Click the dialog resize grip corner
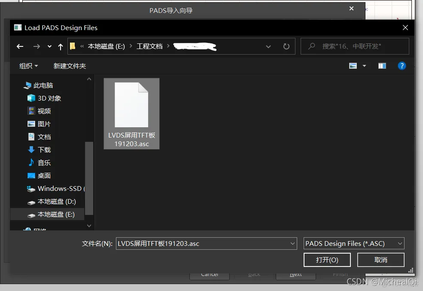Viewport: 423px width, 291px height. coord(411,270)
